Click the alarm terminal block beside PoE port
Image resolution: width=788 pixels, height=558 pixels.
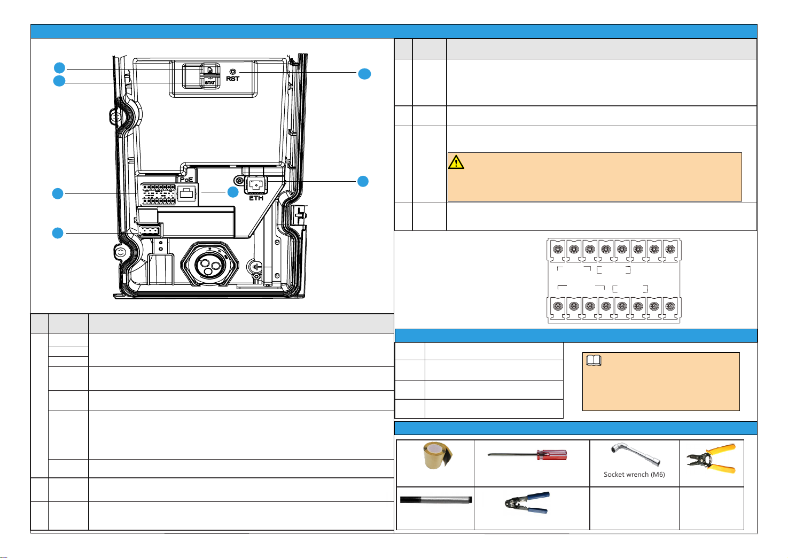tap(158, 195)
